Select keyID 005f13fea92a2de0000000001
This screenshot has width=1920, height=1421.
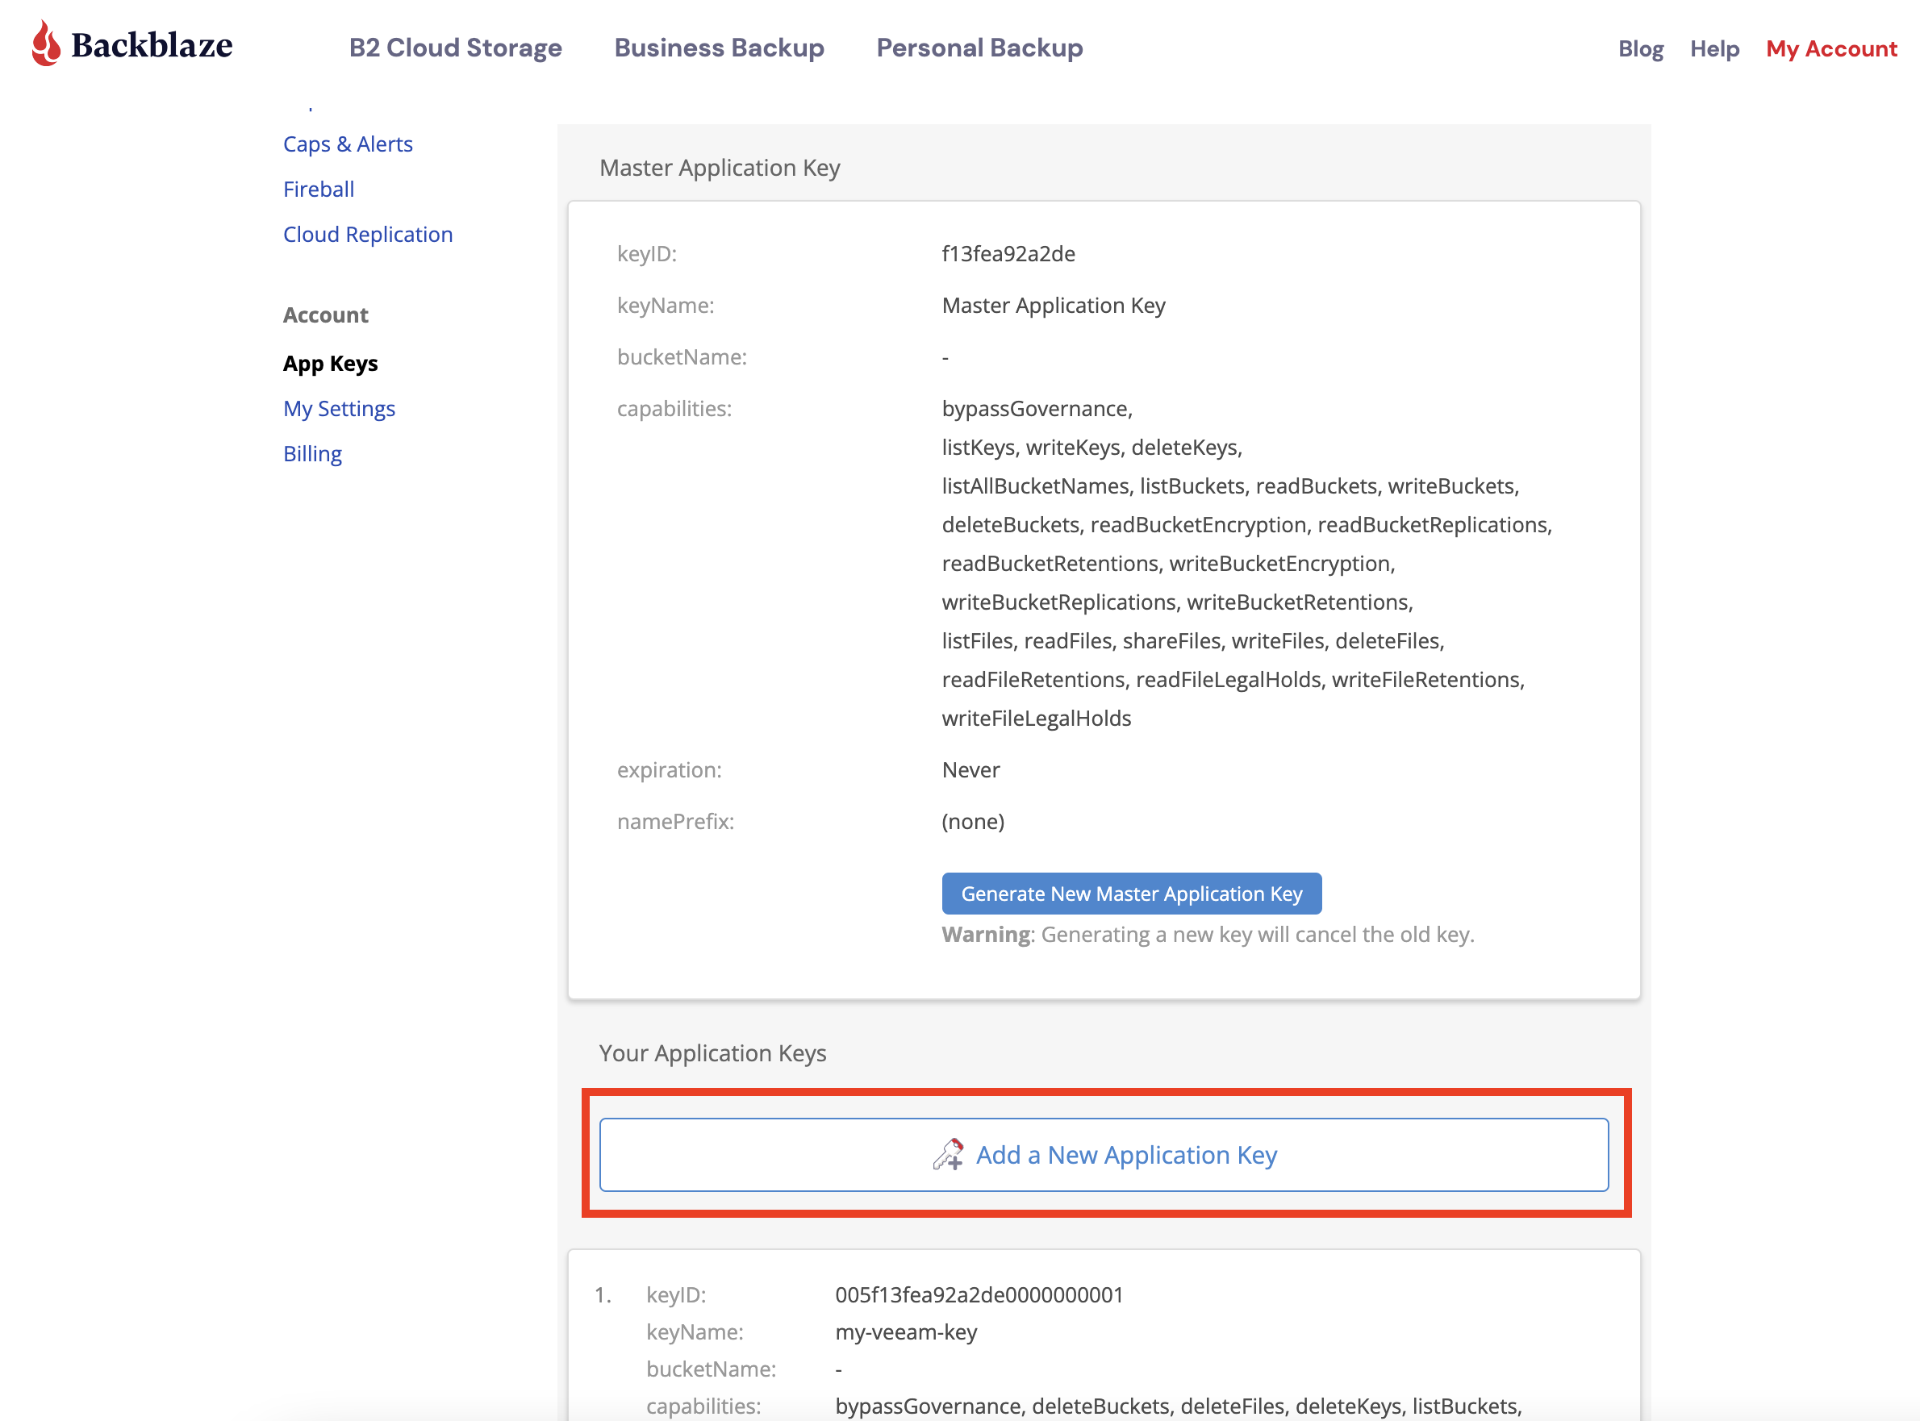979,1294
